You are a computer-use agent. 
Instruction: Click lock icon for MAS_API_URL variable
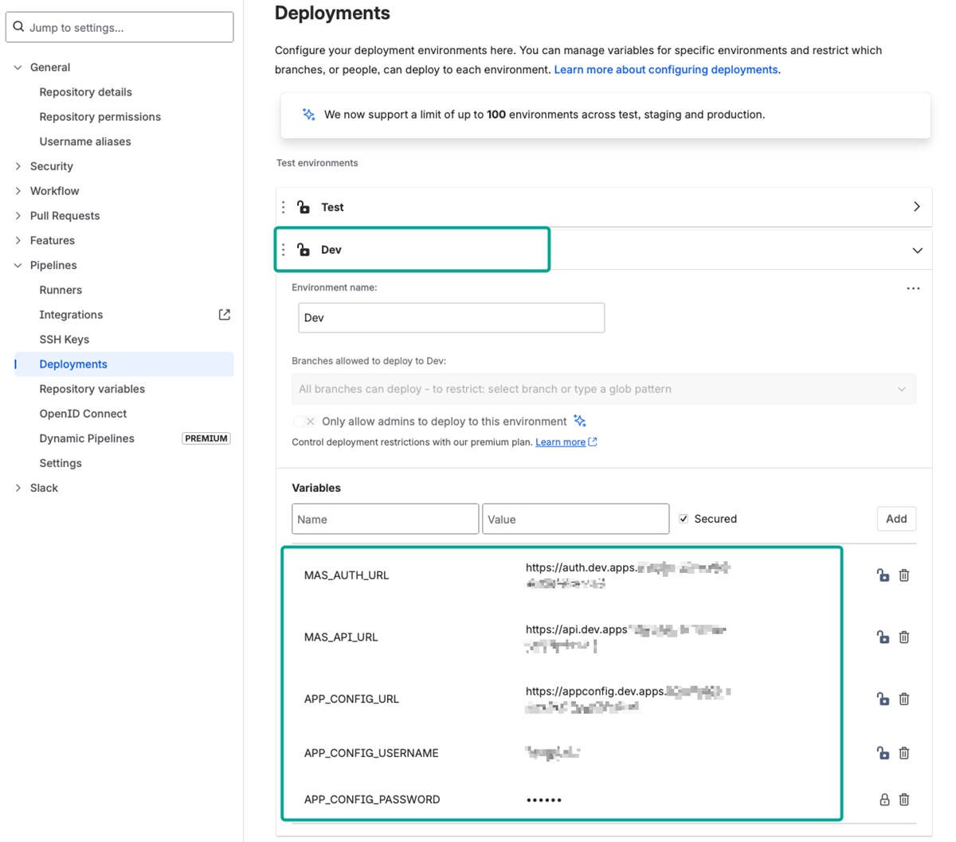point(883,637)
